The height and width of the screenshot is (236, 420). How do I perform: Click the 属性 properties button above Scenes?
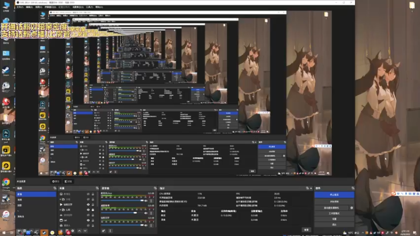point(56,181)
